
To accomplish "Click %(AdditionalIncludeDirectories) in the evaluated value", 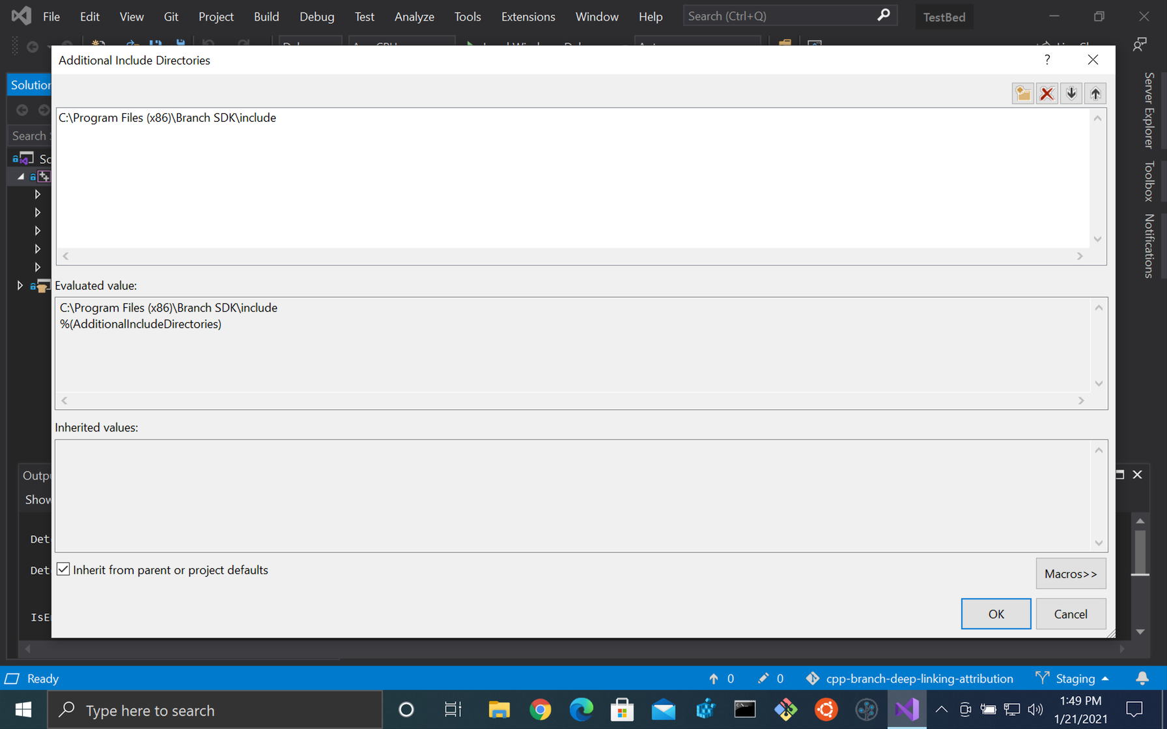I will tap(141, 324).
